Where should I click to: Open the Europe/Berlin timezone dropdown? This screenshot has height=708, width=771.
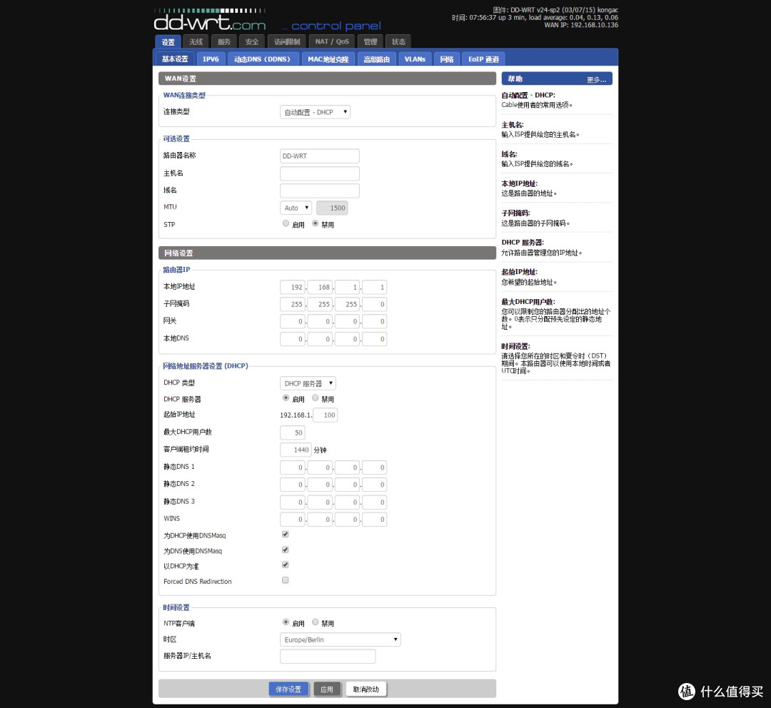341,639
